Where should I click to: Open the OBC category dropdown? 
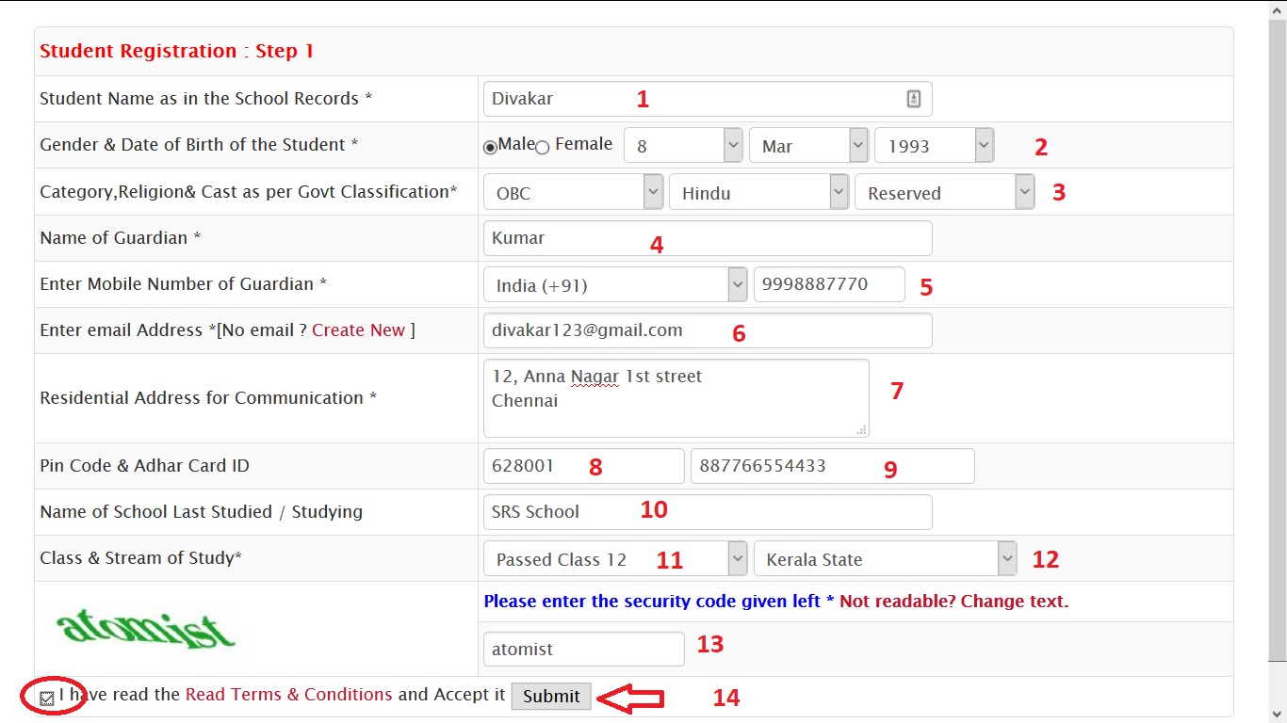pyautogui.click(x=573, y=193)
